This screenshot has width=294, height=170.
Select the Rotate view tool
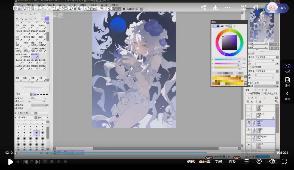pos(26,19)
